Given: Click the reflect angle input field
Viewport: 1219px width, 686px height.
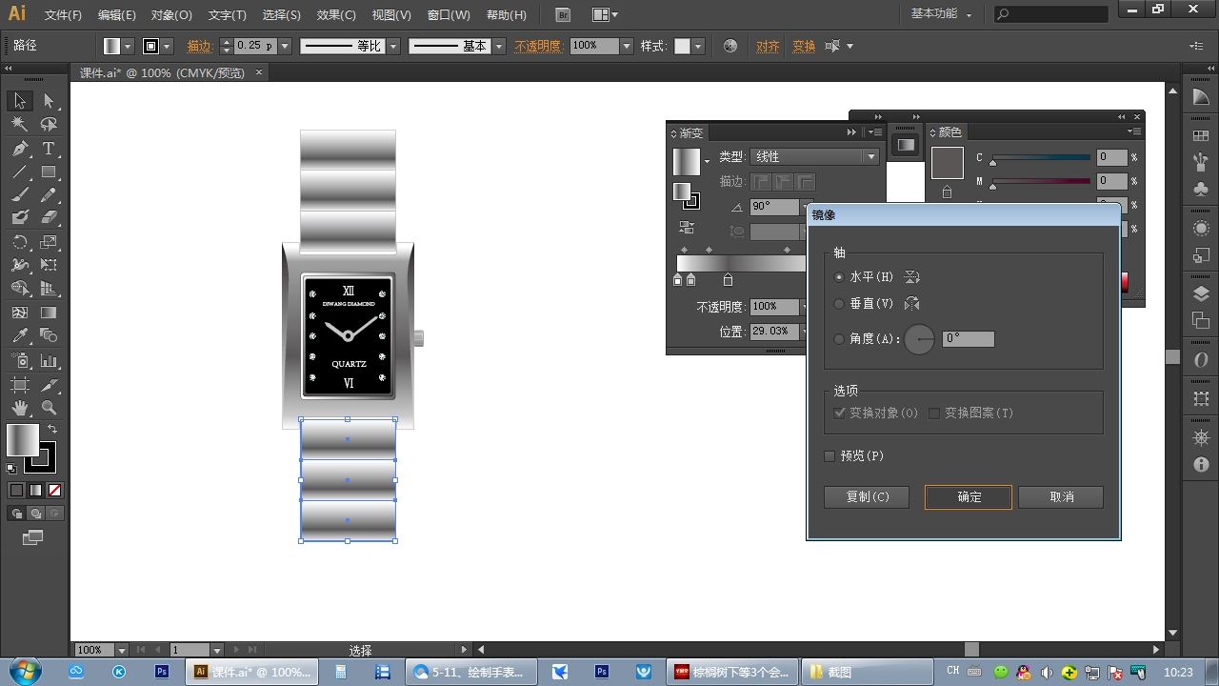Looking at the screenshot, I should (x=968, y=339).
